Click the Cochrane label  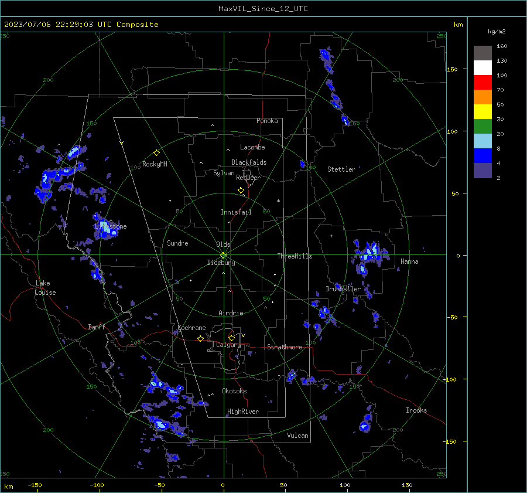(191, 328)
